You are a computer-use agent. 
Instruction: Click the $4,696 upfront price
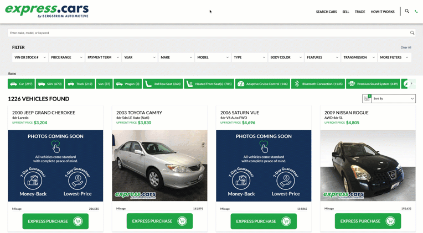(249, 123)
